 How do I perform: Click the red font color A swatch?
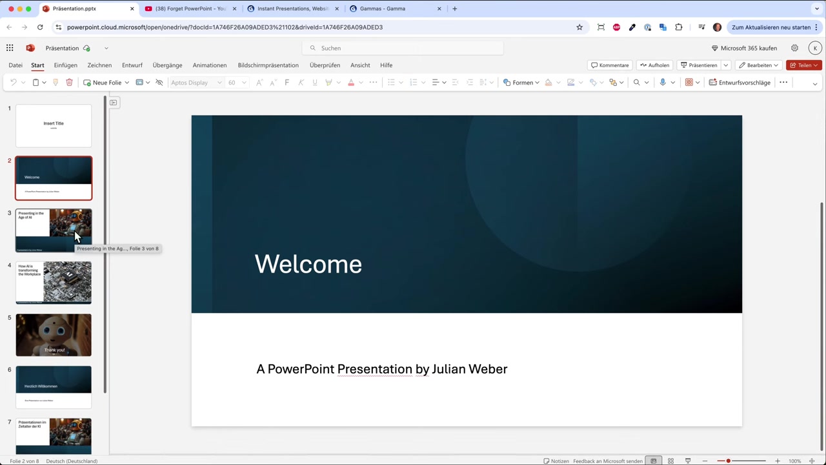[351, 83]
